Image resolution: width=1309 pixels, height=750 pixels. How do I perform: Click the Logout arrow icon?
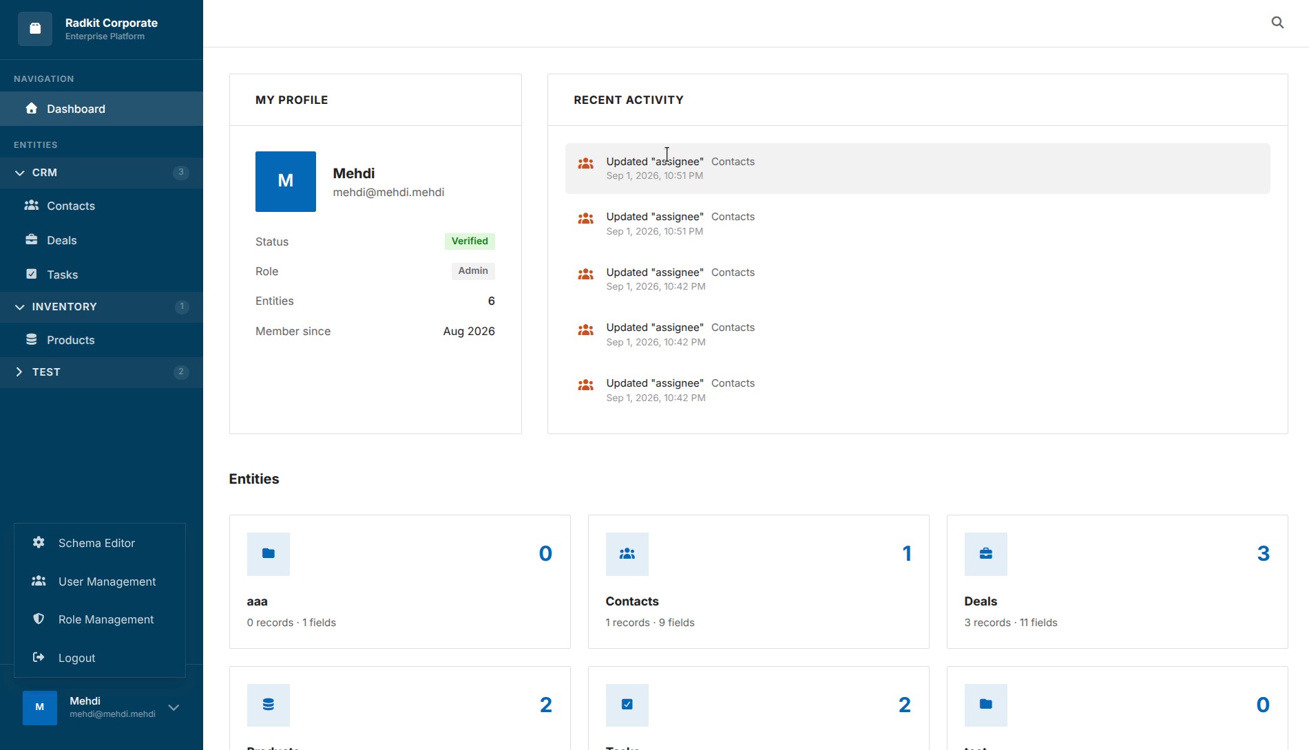[39, 657]
